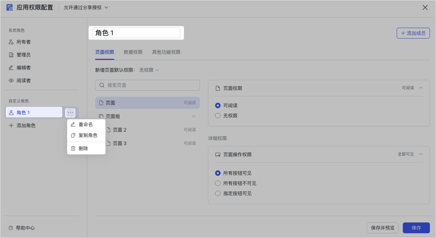
Task: Switch to the 数据权限 tab
Action: (x=133, y=52)
